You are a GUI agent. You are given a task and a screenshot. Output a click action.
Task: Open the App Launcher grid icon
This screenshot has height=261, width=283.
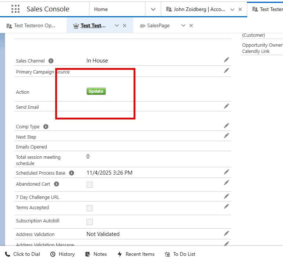15,9
